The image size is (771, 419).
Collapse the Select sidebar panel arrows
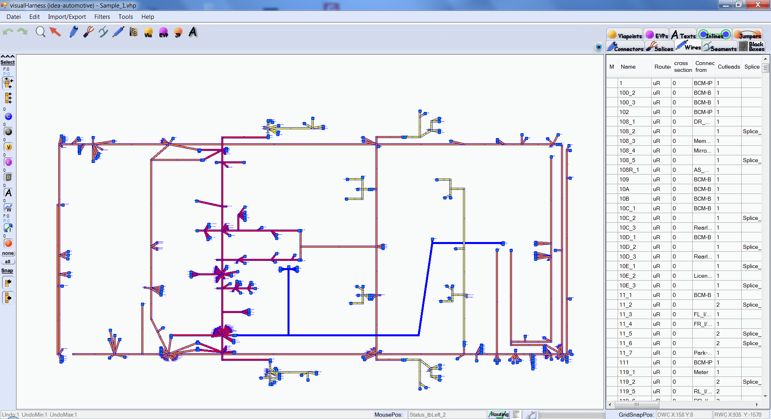click(x=8, y=57)
